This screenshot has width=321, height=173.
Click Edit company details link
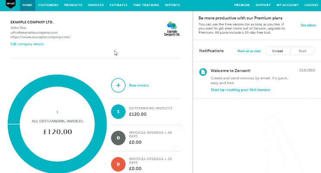coord(27,44)
